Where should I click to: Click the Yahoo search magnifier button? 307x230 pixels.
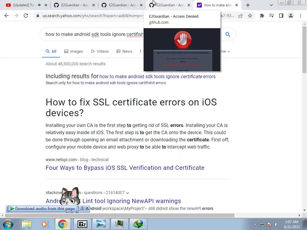[228, 34]
